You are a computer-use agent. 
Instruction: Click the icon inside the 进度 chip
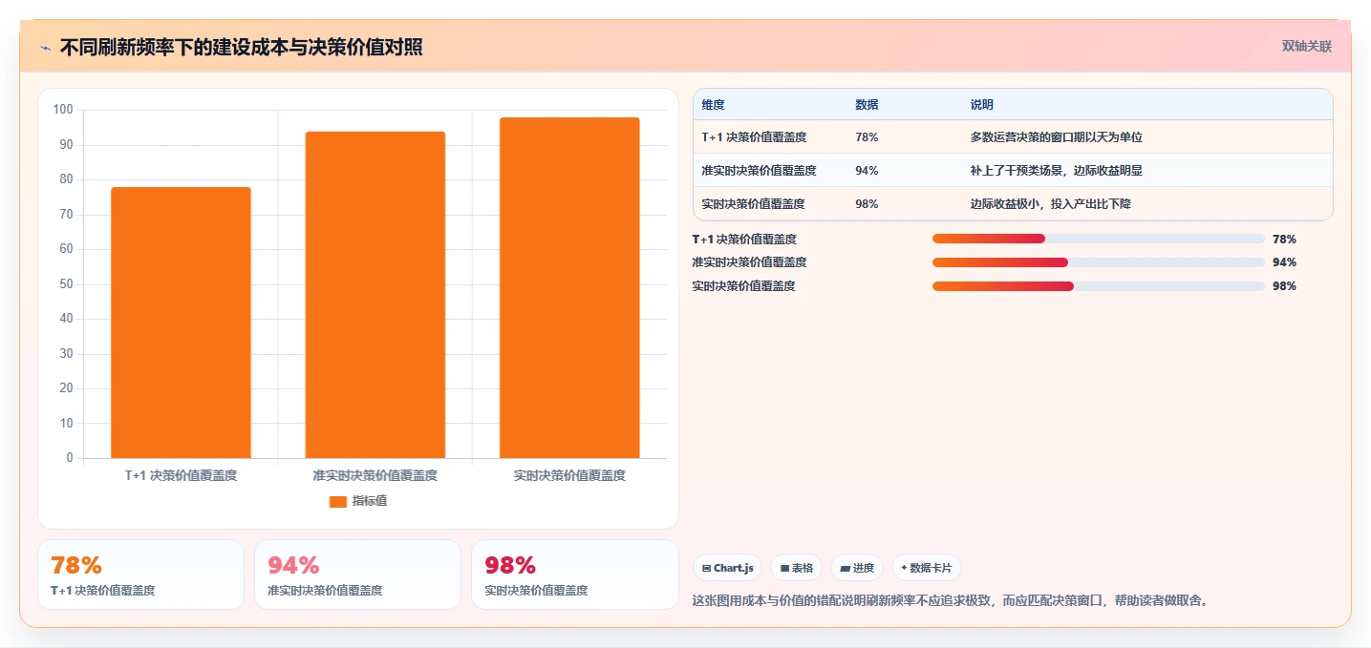[x=845, y=569]
